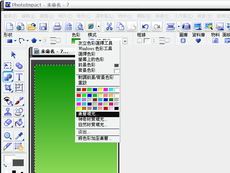Open the 編輯(E) menu

28,16
